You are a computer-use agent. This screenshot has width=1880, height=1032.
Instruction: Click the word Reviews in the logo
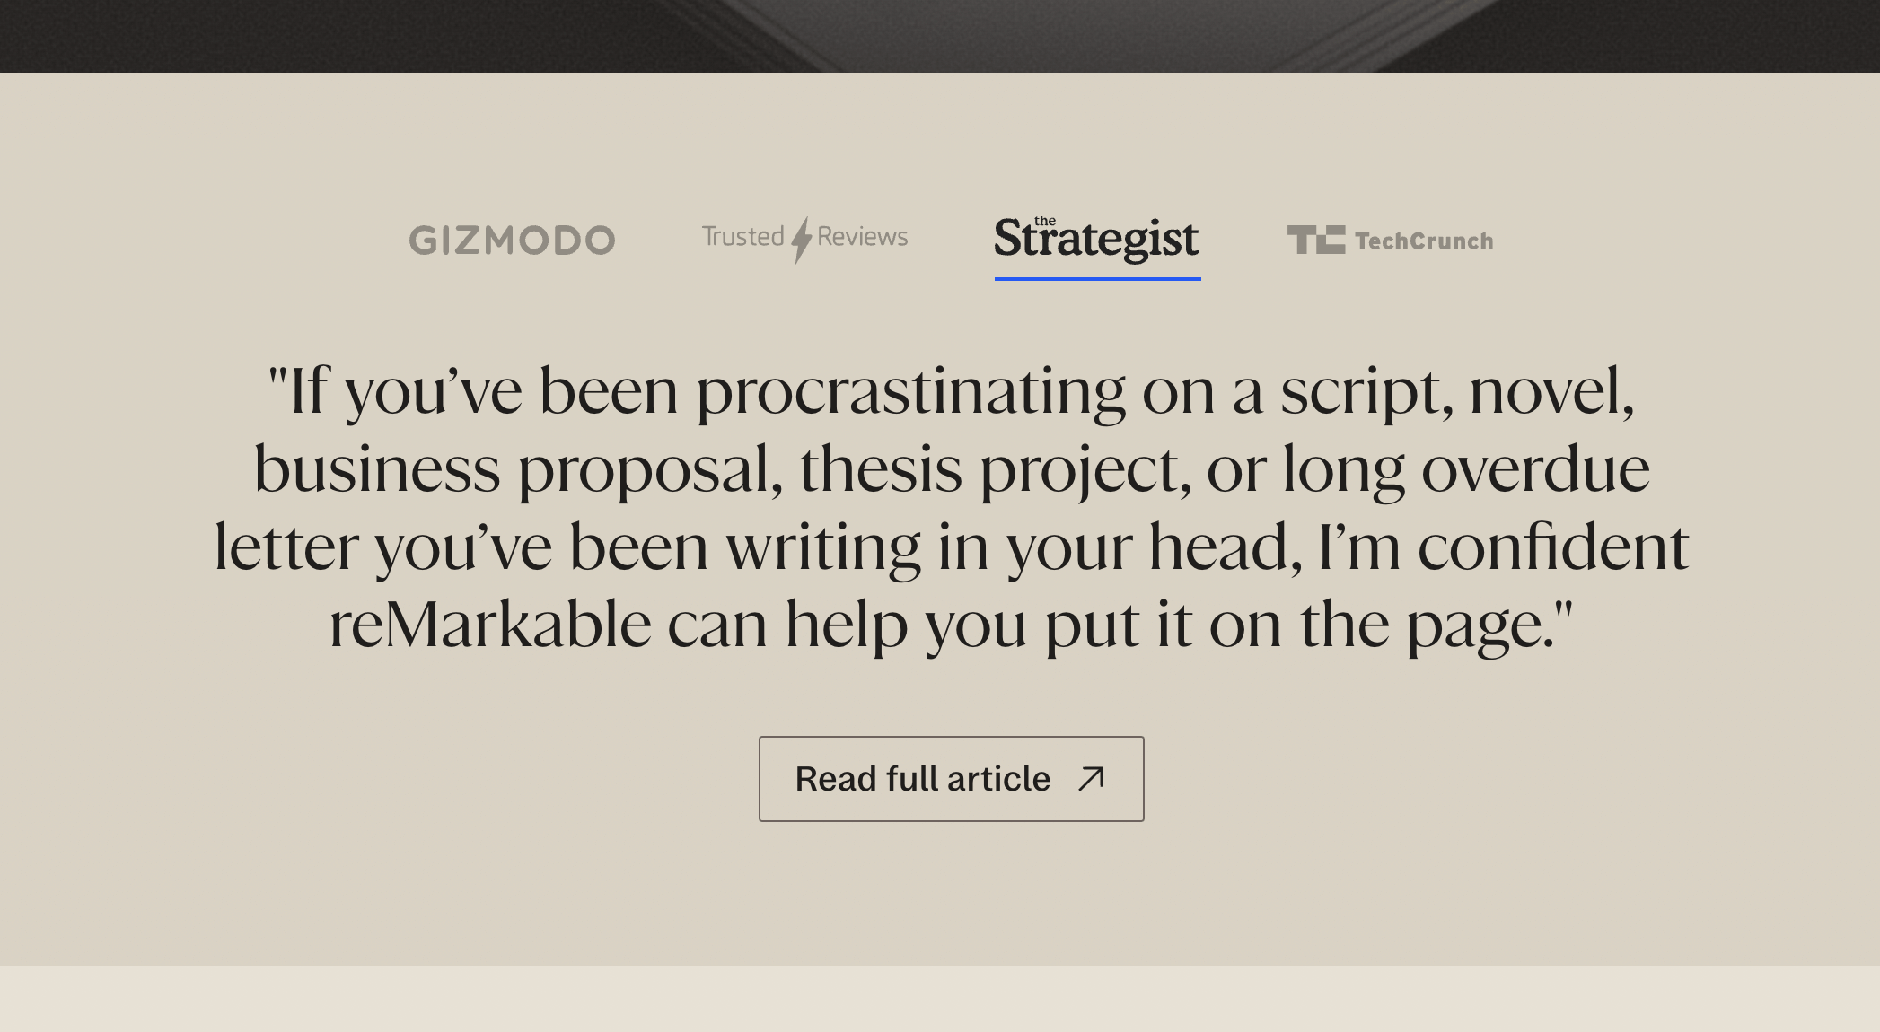(862, 237)
